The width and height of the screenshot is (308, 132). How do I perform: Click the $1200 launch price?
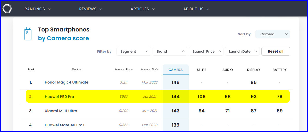[x=124, y=111]
